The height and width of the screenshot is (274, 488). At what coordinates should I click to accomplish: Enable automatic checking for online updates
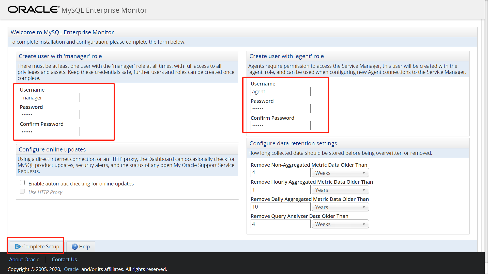pos(22,183)
